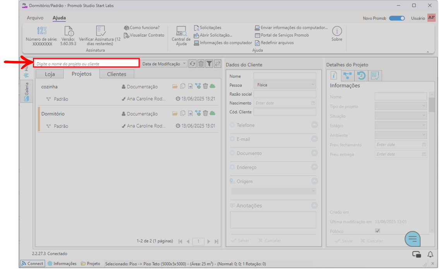Image resolution: width=439 pixels, height=269 pixels.
Task: Open Solicitações
Action: click(x=207, y=28)
